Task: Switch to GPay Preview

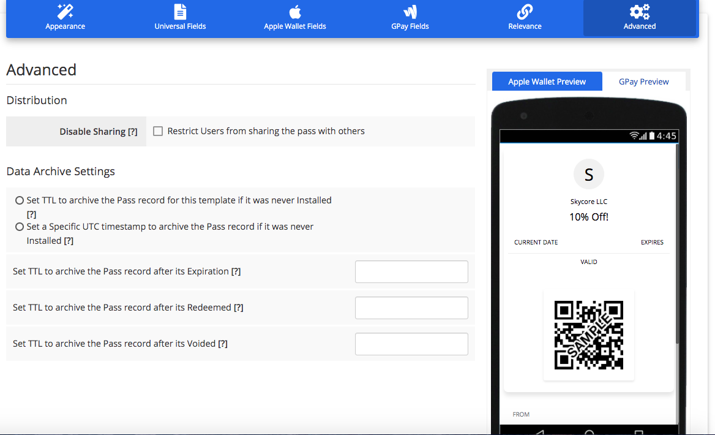Action: tap(643, 81)
